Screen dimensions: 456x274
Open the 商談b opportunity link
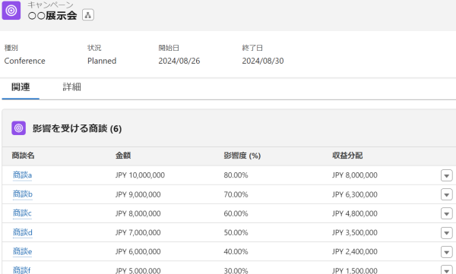23,194
